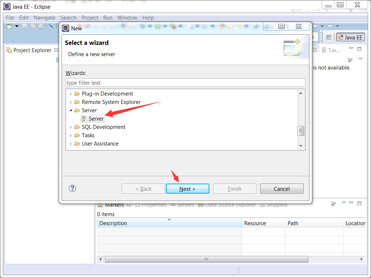Expand the Tasks folder node
371x278 pixels.
(x=71, y=135)
